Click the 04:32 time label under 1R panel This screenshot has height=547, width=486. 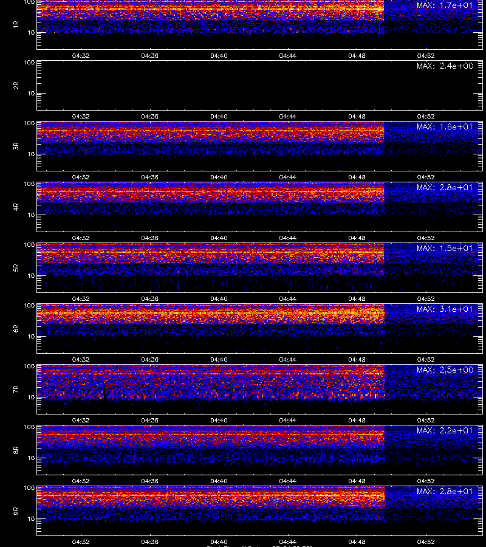click(81, 55)
